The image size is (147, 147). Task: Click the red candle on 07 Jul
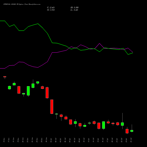(71, 122)
